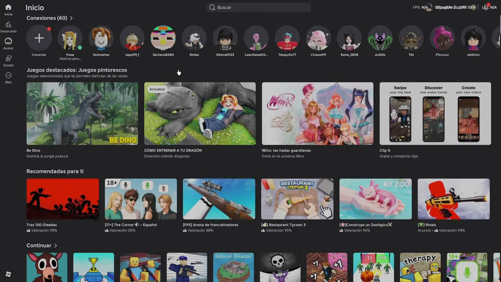Click Winx: las hadas guardianas title
The image size is (501, 282).
(286, 150)
